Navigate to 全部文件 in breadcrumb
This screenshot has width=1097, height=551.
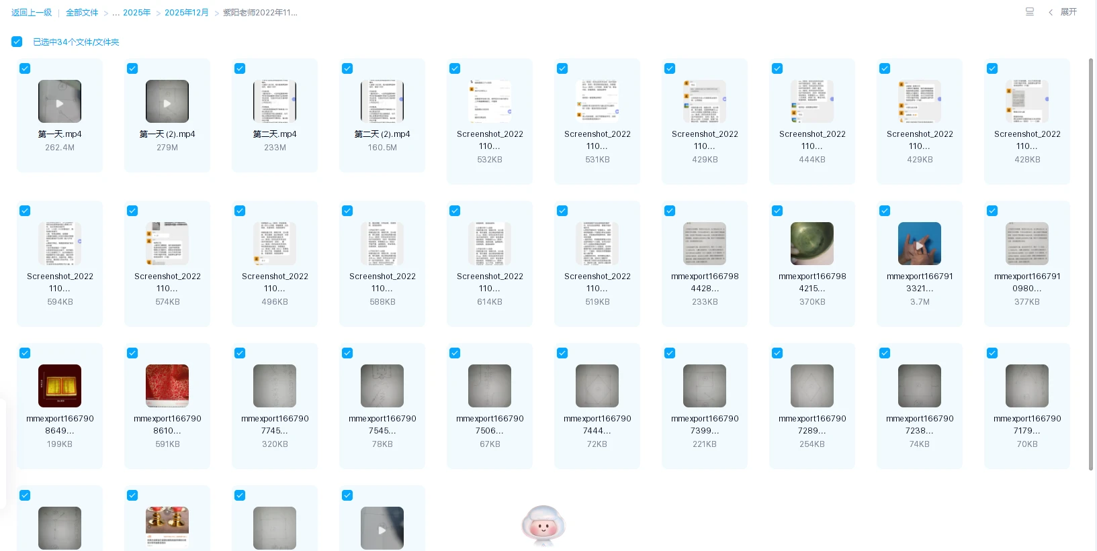tap(82, 13)
